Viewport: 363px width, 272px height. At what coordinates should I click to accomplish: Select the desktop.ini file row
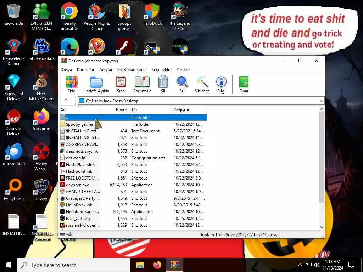(133, 158)
